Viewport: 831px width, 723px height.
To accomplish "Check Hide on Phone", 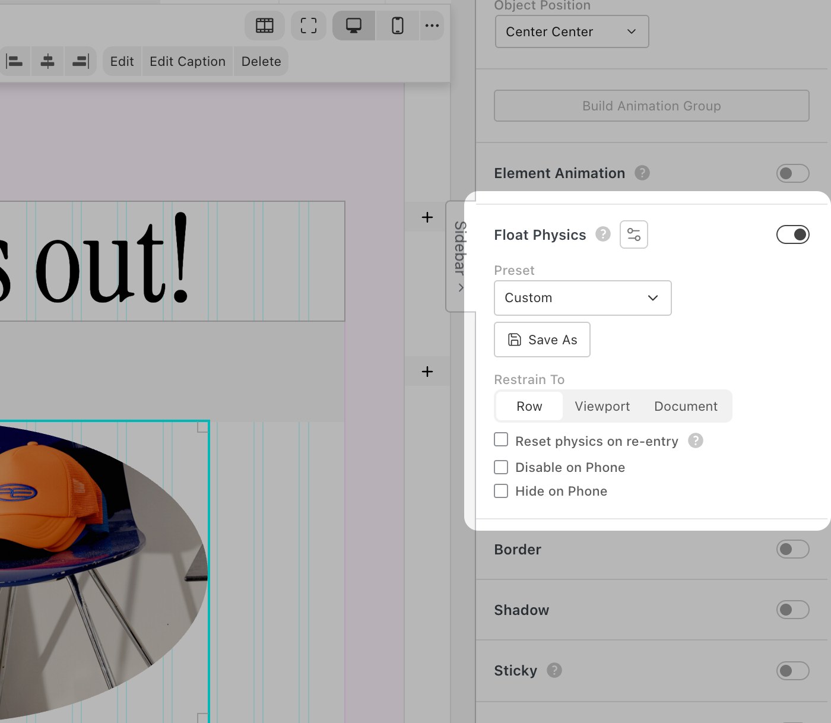I will (x=501, y=491).
